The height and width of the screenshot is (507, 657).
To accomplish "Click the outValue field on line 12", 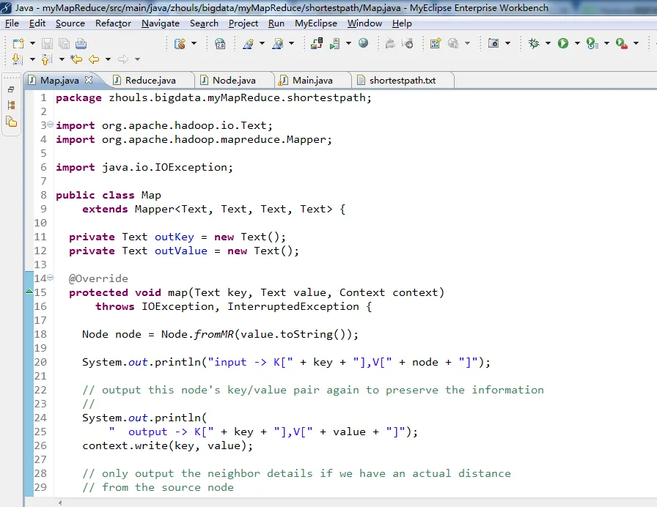I will pos(181,251).
